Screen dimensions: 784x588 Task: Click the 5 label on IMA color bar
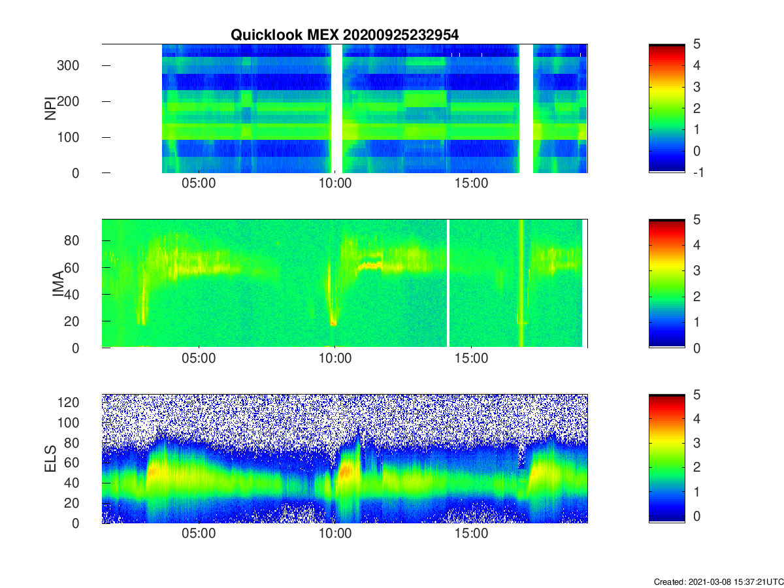point(696,219)
